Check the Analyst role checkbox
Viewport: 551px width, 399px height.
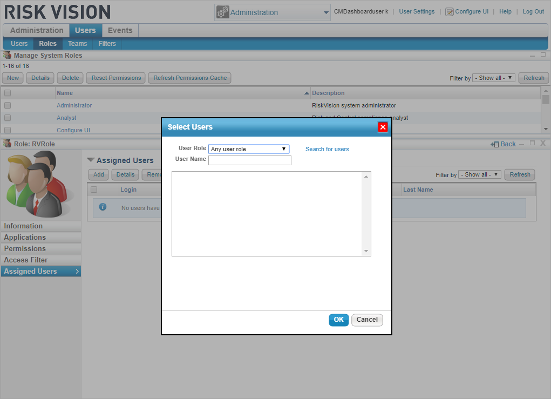click(x=8, y=118)
